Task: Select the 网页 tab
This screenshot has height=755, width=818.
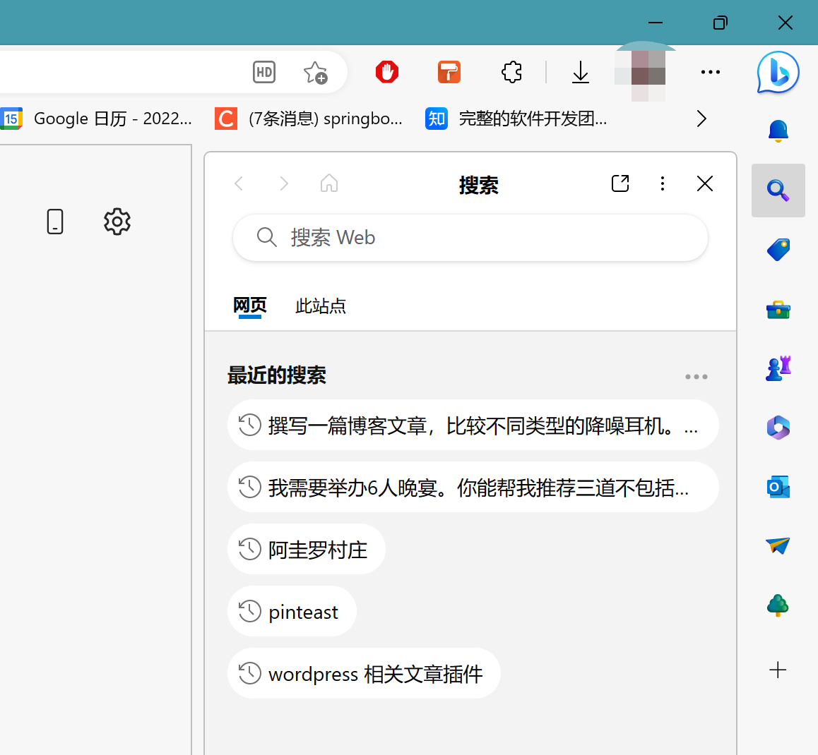Action: coord(250,306)
